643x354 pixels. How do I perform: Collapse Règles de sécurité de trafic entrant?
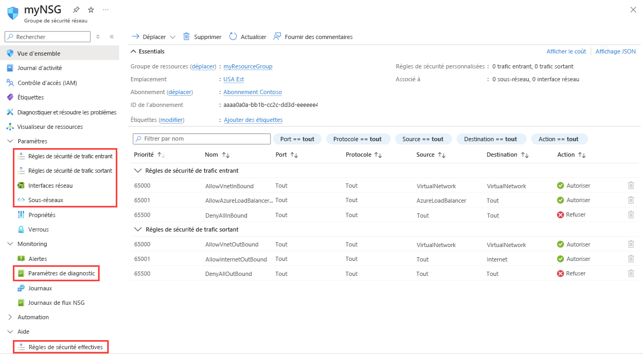point(138,171)
